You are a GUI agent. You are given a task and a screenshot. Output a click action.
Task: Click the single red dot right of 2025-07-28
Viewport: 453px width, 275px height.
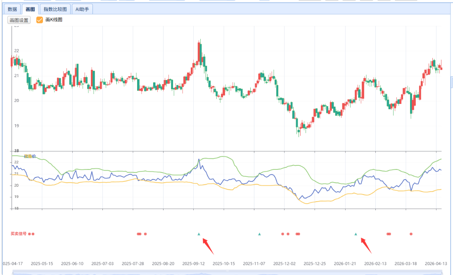[145, 234]
